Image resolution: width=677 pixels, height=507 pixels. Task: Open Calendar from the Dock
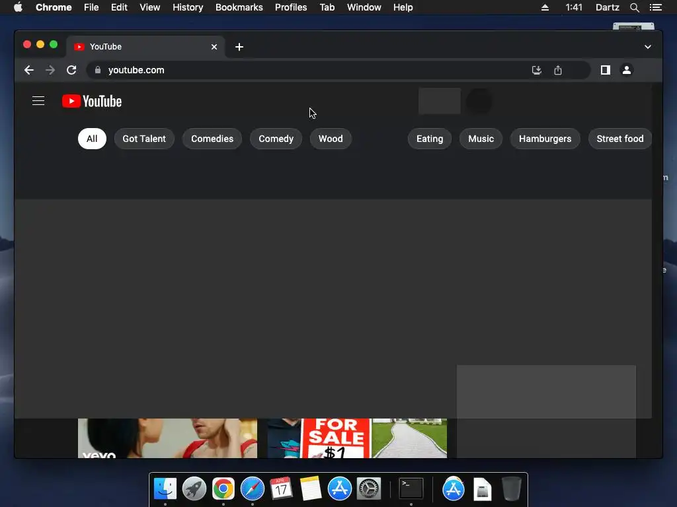(281, 489)
